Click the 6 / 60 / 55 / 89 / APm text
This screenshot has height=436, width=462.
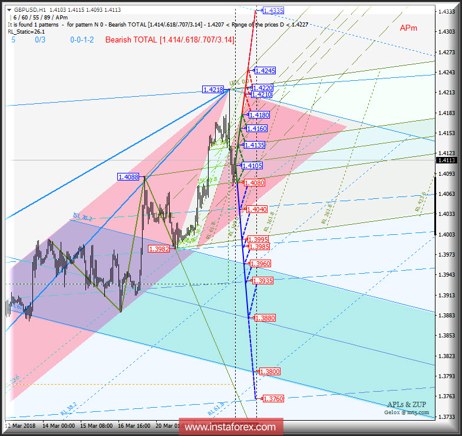pyautogui.click(x=41, y=18)
